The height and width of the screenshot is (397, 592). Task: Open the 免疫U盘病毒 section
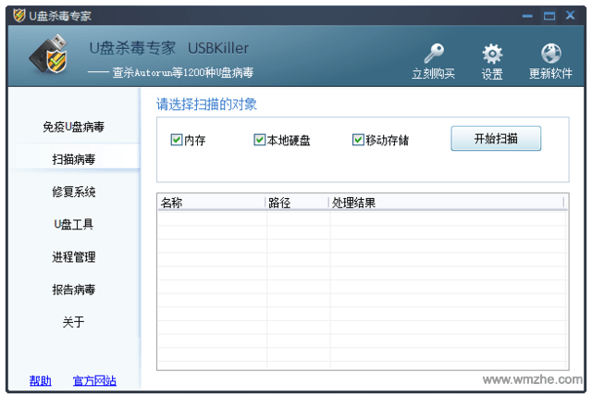click(74, 127)
